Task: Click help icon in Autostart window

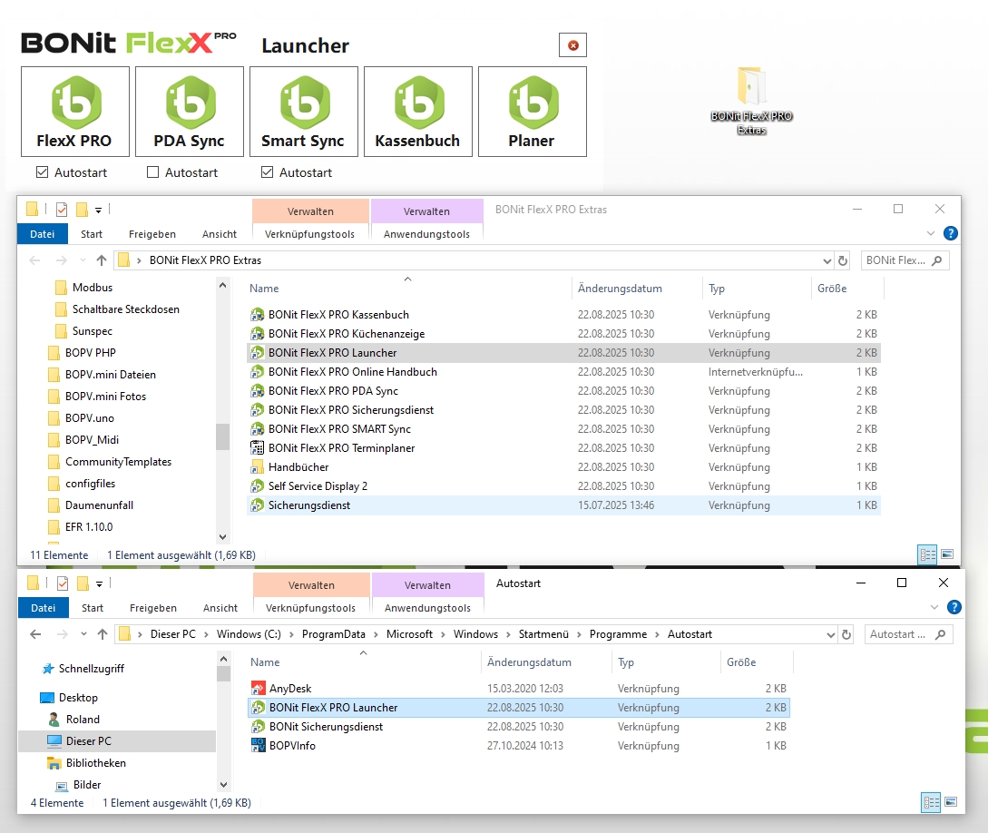Action: pyautogui.click(x=954, y=607)
